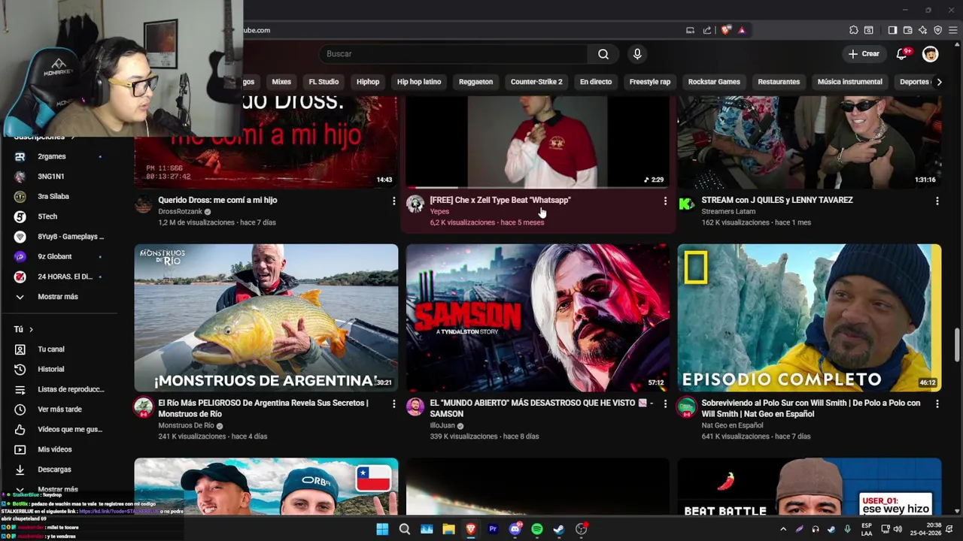The image size is (963, 541).
Task: Open options menu for SAMSON video
Action: point(665,403)
